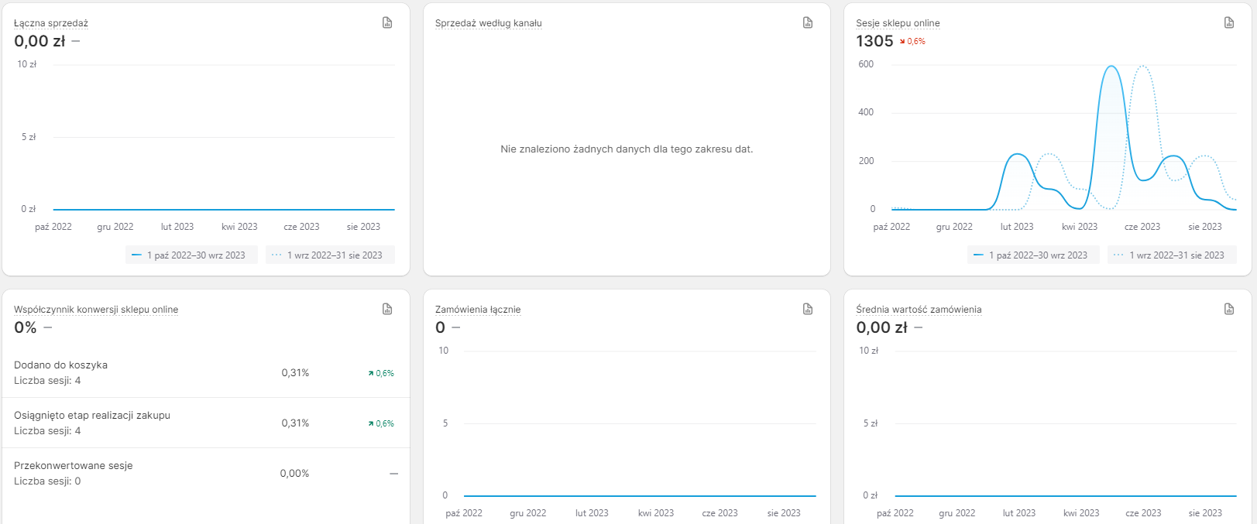Open report icon on Współczynnik konwersji card
This screenshot has height=524, width=1257.
387,310
